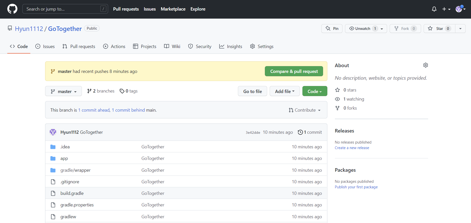The height and width of the screenshot is (223, 471).
Task: Click the Fork button
Action: [x=405, y=29]
